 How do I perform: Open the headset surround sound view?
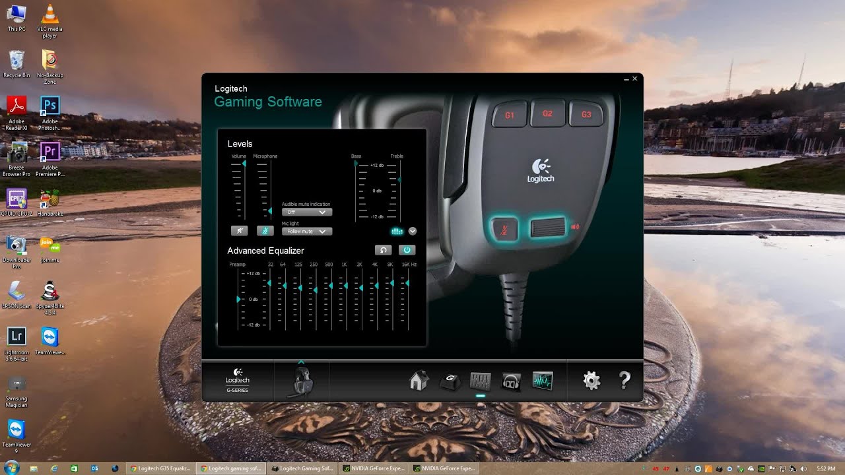pos(511,381)
